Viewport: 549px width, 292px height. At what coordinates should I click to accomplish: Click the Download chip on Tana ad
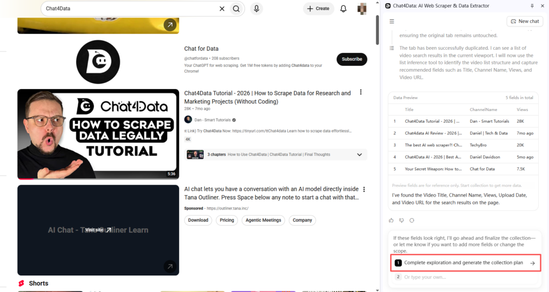[x=198, y=220]
